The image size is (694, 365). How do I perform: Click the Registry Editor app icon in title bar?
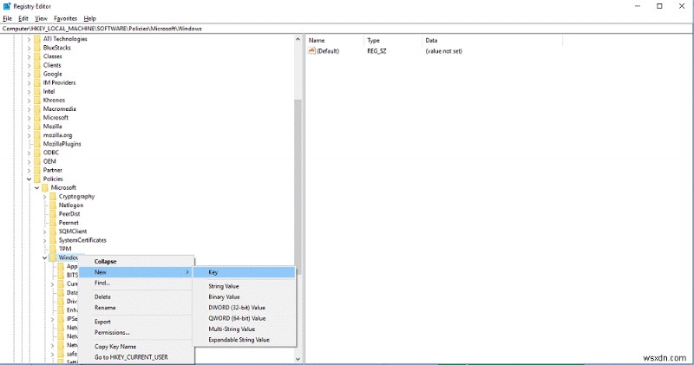pos(7,6)
